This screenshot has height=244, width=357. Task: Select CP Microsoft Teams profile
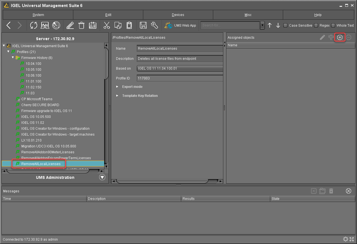(x=37, y=99)
